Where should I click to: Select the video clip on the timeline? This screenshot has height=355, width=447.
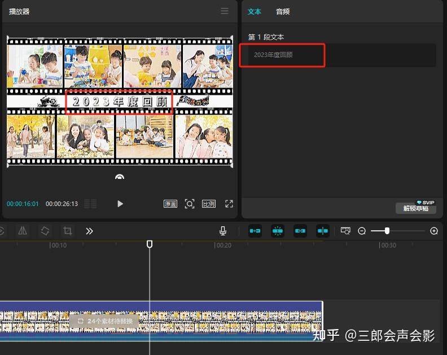(x=161, y=321)
